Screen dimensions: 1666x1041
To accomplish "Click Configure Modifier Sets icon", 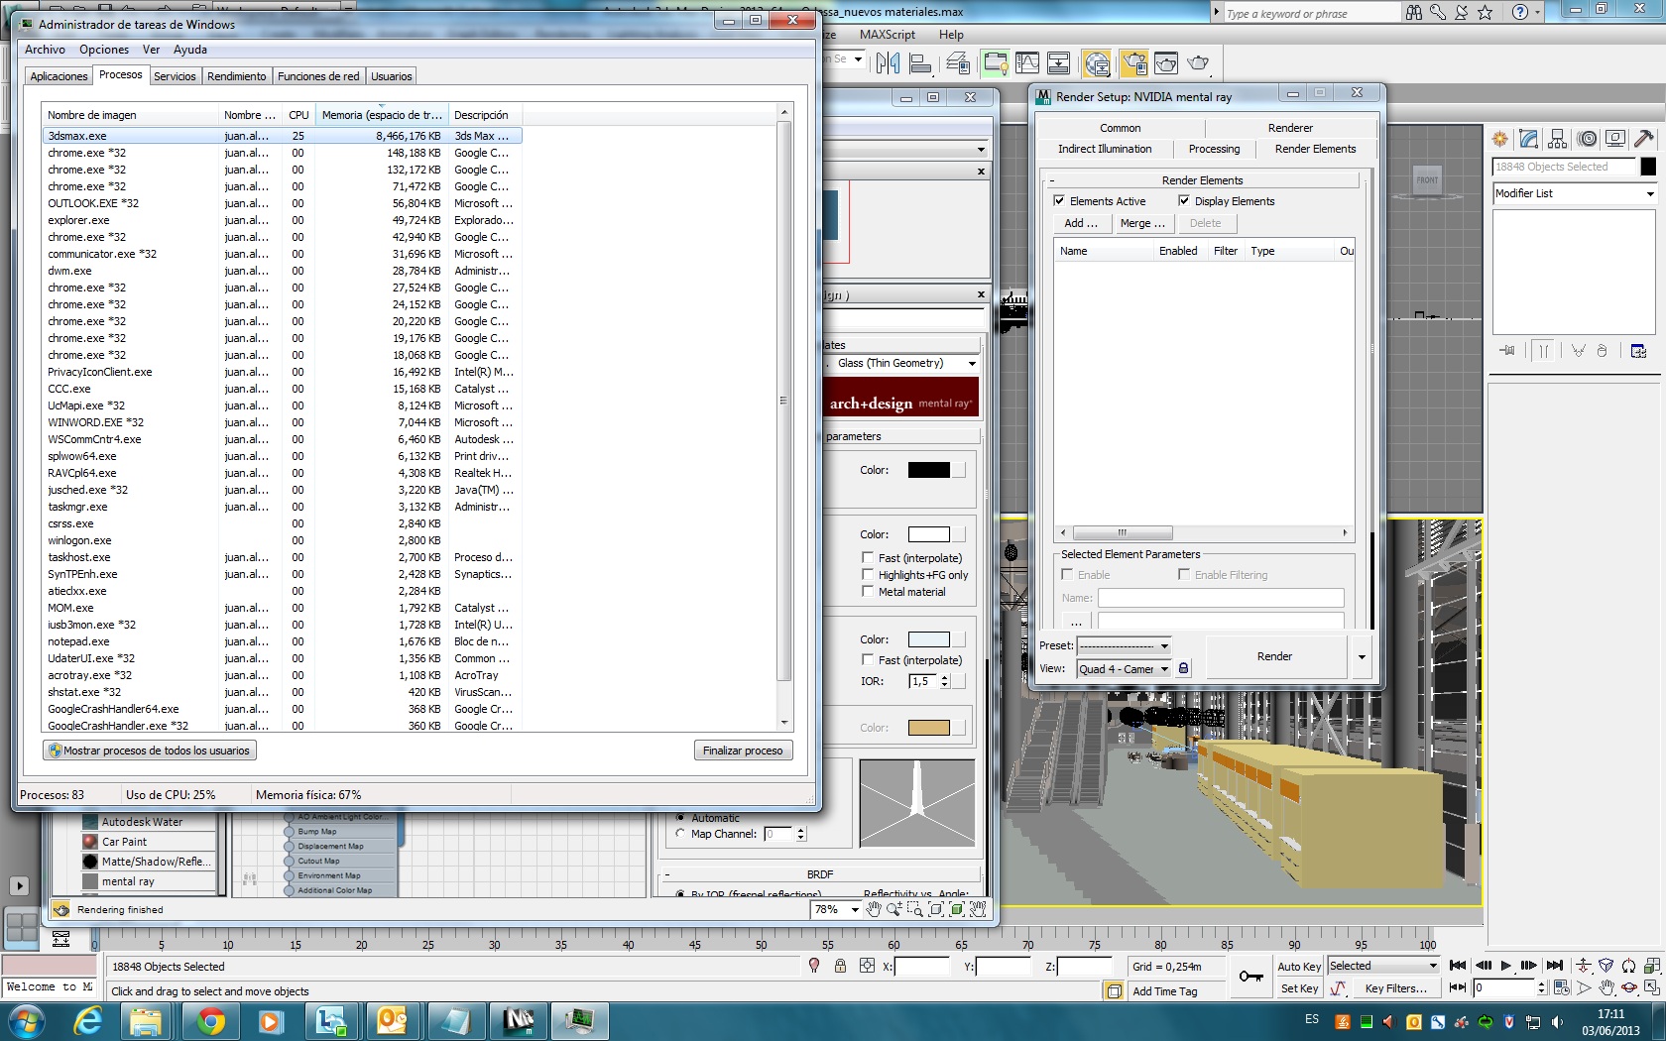I will (1638, 351).
